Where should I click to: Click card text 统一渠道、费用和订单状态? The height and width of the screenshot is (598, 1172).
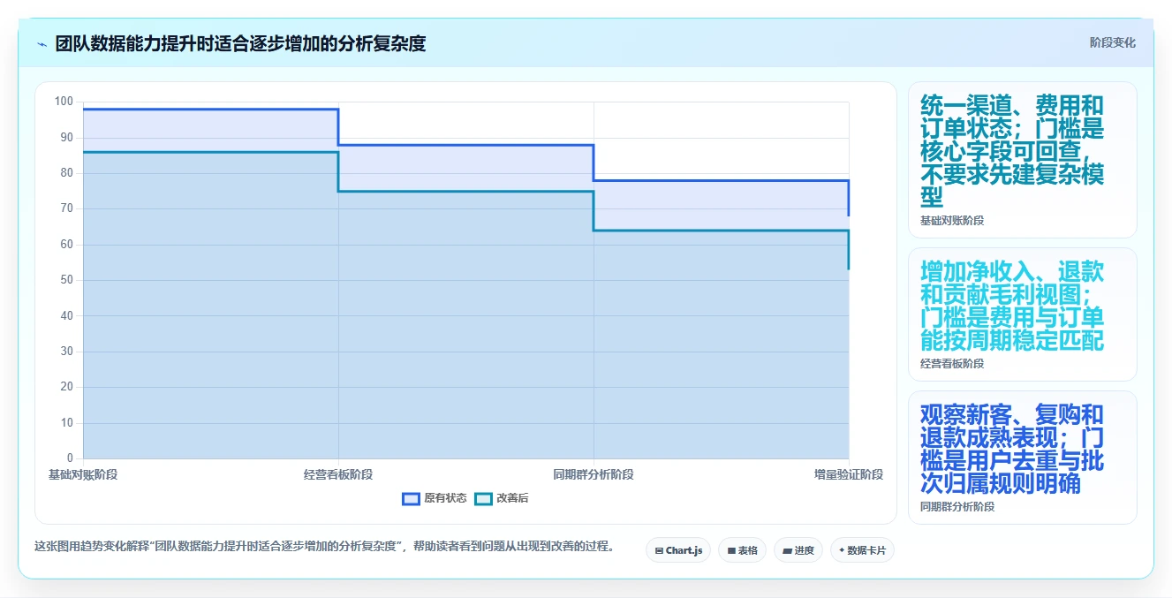coord(1011,117)
